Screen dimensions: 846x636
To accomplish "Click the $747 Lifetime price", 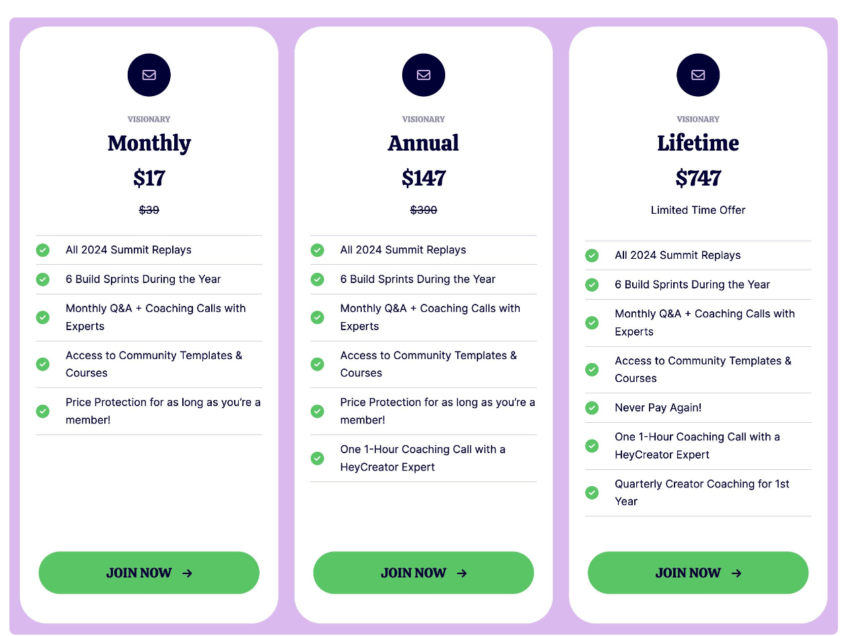I will pyautogui.click(x=698, y=178).
